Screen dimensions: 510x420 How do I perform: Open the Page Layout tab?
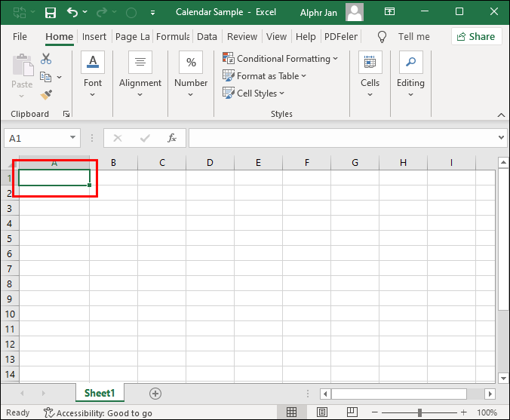(x=132, y=36)
